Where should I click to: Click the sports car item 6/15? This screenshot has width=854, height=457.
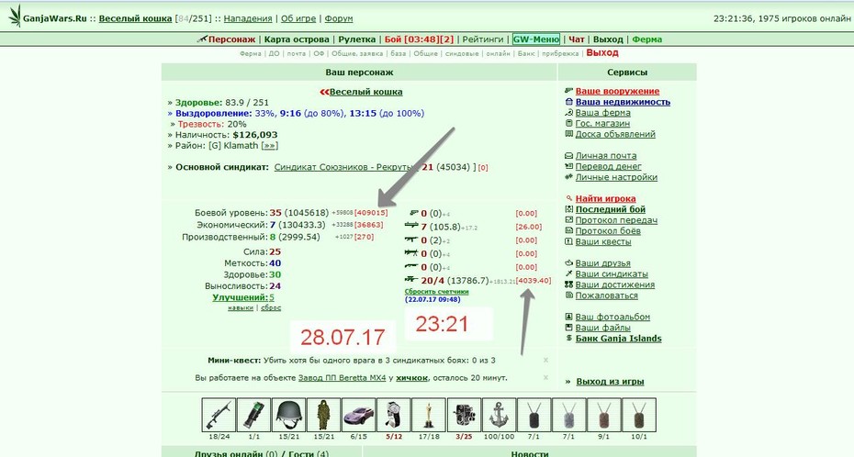coord(358,415)
